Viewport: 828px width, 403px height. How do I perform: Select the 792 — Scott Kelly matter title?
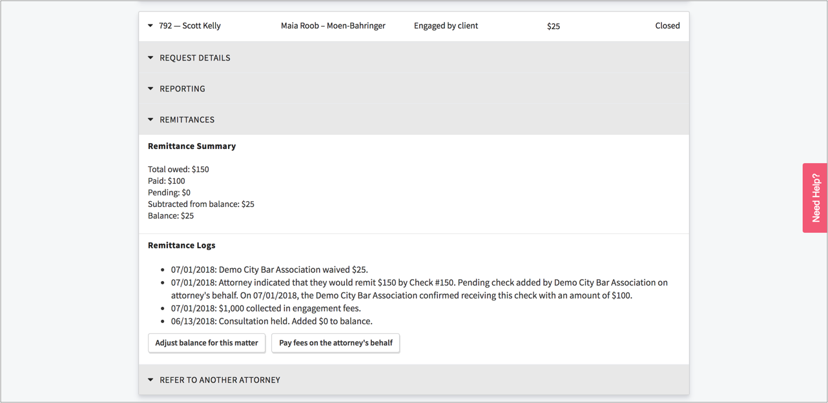click(190, 26)
